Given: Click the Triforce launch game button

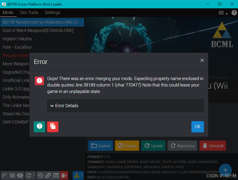Looking at the screenshot, I should pos(76,176).
